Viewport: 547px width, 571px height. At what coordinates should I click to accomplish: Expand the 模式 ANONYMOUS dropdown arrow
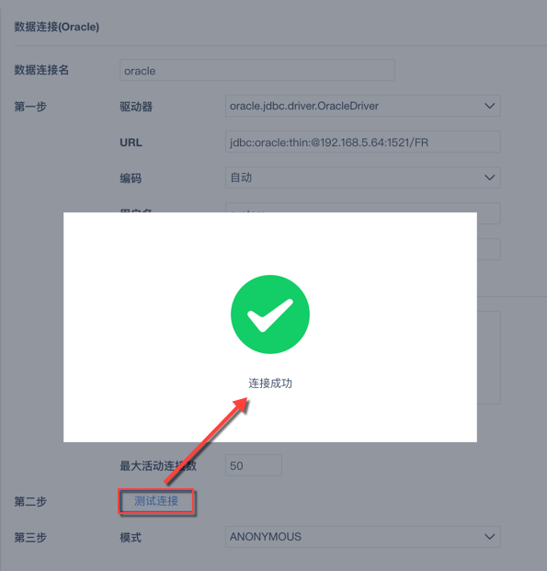pyautogui.click(x=490, y=537)
